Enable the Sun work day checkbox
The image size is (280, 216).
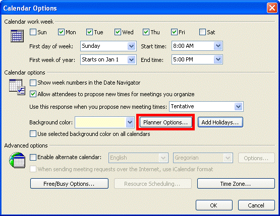click(x=33, y=32)
